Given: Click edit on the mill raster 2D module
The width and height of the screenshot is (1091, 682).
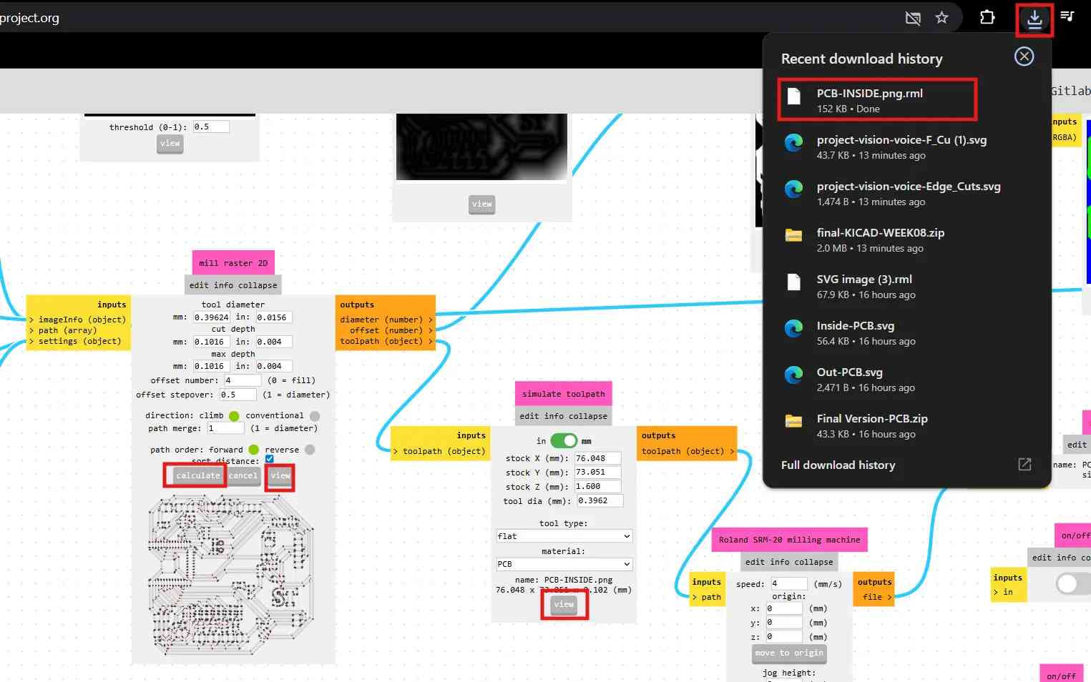Looking at the screenshot, I should (x=199, y=285).
